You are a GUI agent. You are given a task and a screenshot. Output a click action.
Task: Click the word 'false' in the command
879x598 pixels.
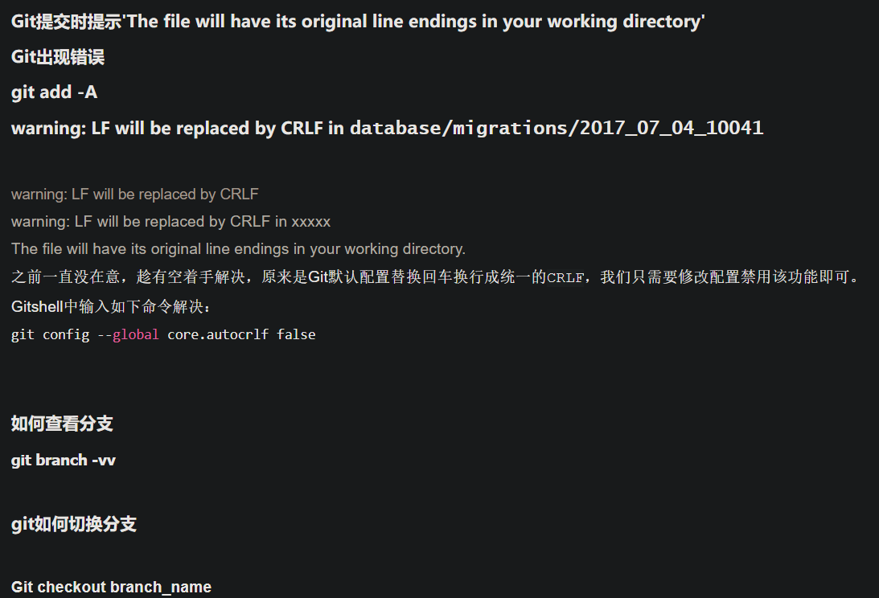296,334
